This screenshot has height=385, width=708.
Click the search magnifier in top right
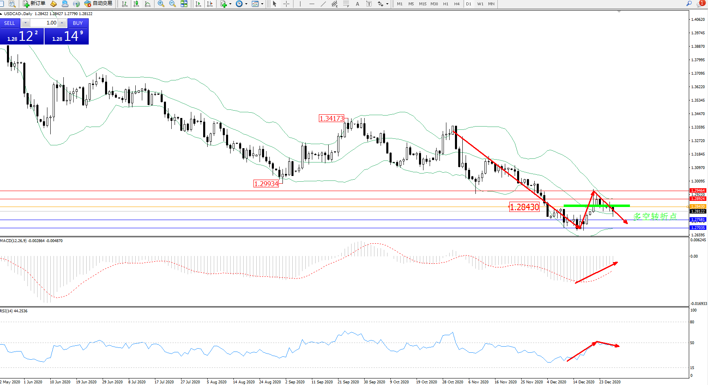pyautogui.click(x=689, y=4)
